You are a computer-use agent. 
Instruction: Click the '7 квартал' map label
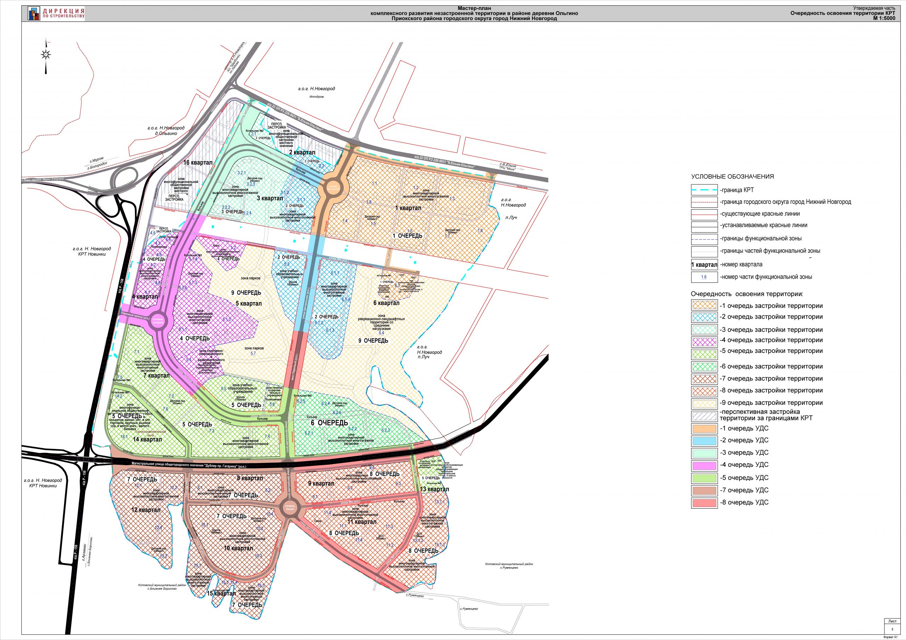[x=157, y=376]
